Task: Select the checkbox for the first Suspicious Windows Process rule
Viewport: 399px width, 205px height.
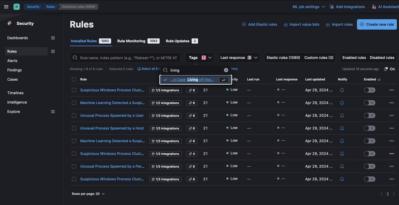Action: (x=74, y=90)
